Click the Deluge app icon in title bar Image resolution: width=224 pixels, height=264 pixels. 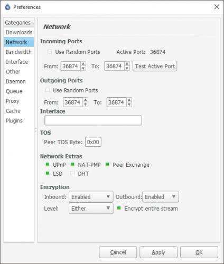pyautogui.click(x=8, y=7)
